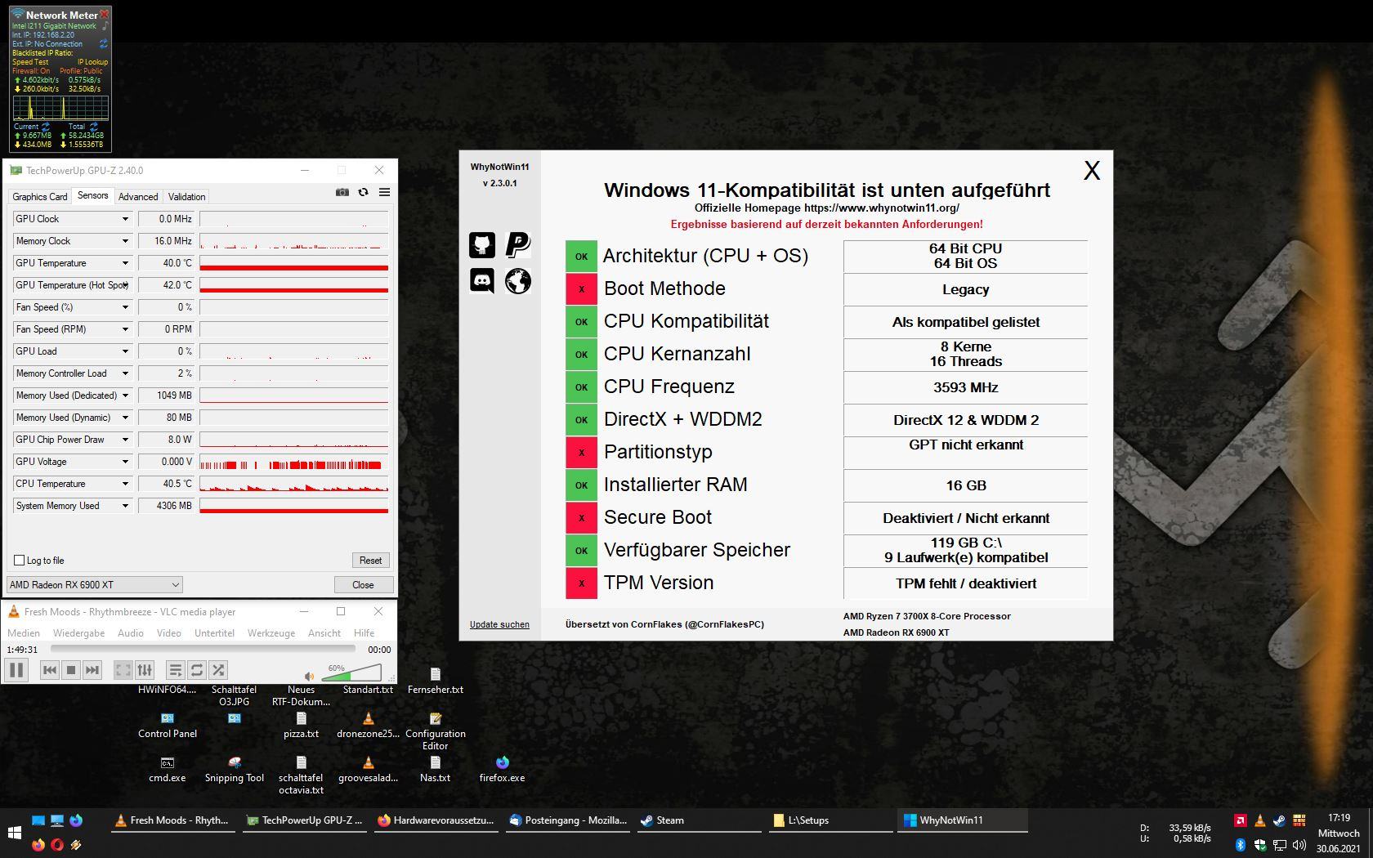
Task: Expand the Memory Clock sensor dropdown
Action: coord(125,241)
